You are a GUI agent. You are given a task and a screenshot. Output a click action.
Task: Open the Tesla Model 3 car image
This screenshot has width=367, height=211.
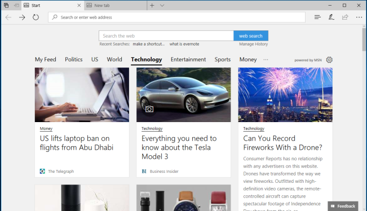click(184, 95)
